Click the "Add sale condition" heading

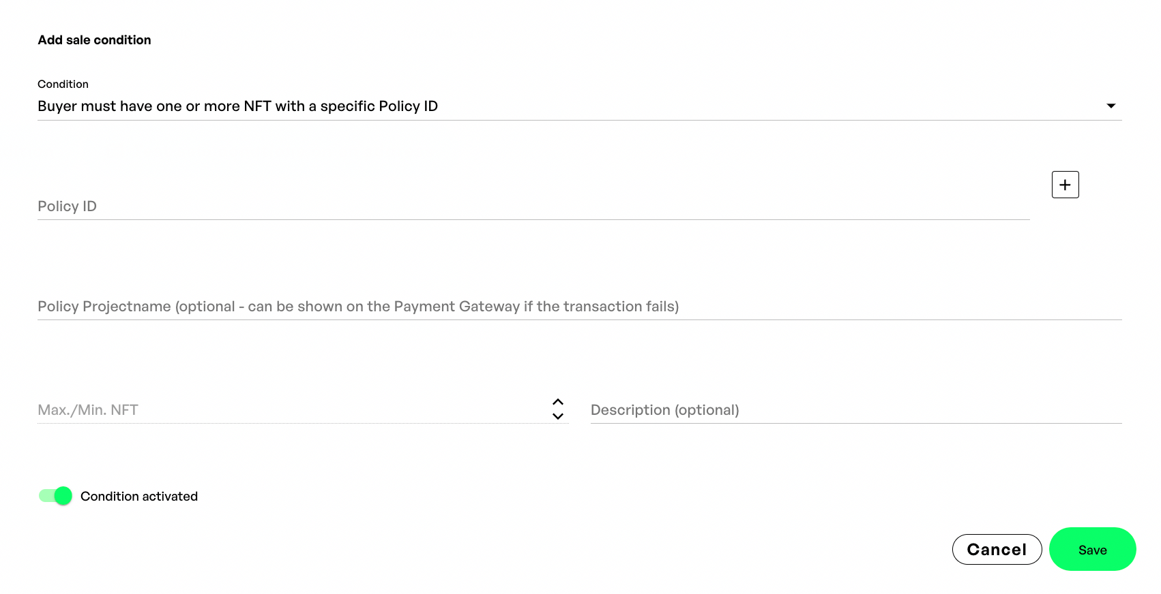(x=94, y=40)
